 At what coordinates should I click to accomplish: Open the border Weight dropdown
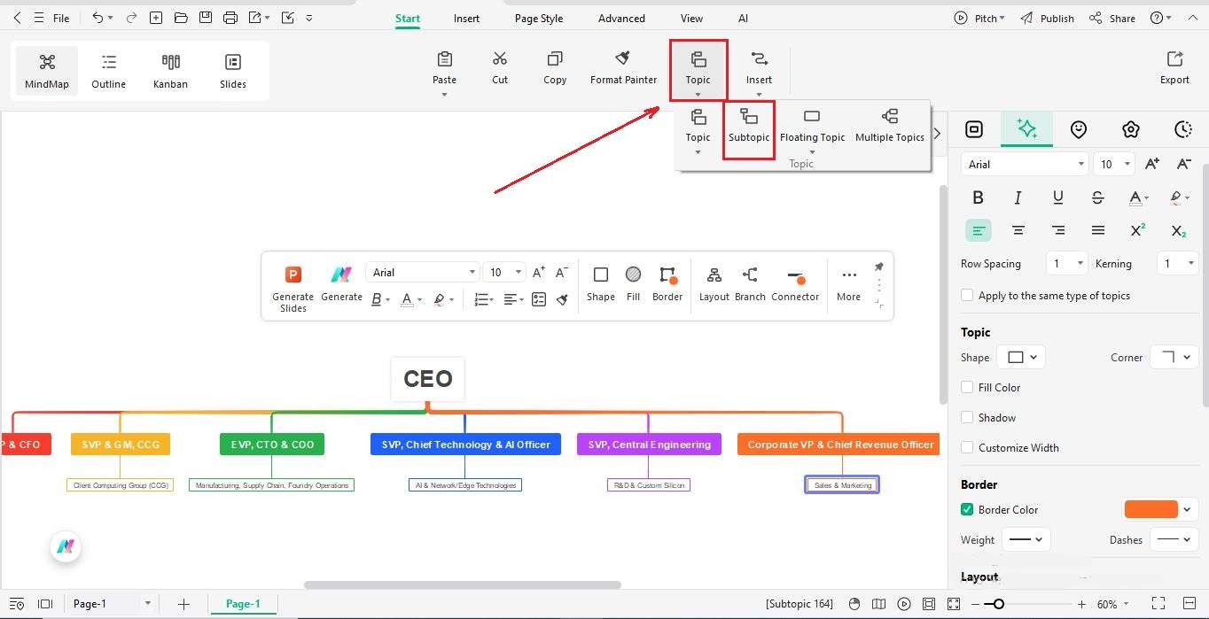pos(1026,539)
